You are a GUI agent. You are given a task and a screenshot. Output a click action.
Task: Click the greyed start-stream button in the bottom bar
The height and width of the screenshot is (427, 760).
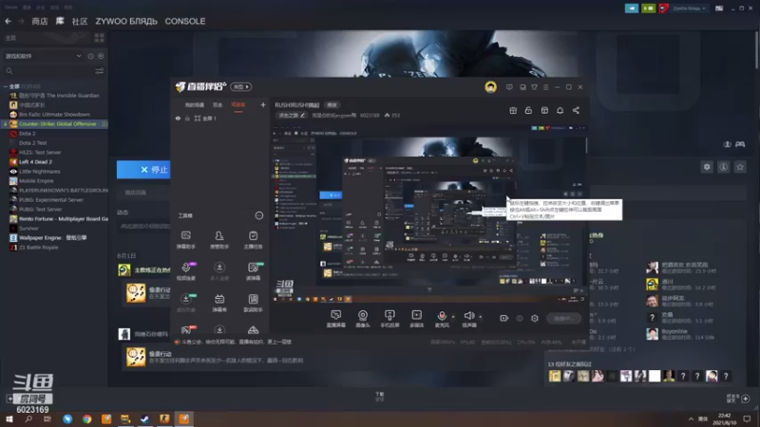[563, 318]
